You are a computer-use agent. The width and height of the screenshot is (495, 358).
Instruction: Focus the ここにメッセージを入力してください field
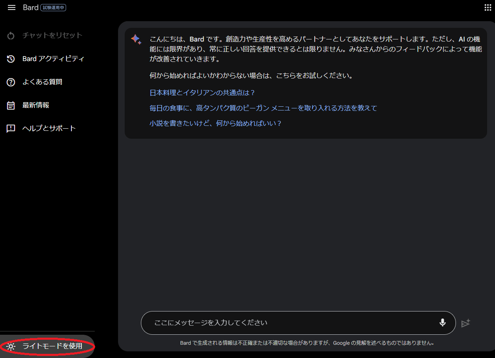pyautogui.click(x=298, y=323)
